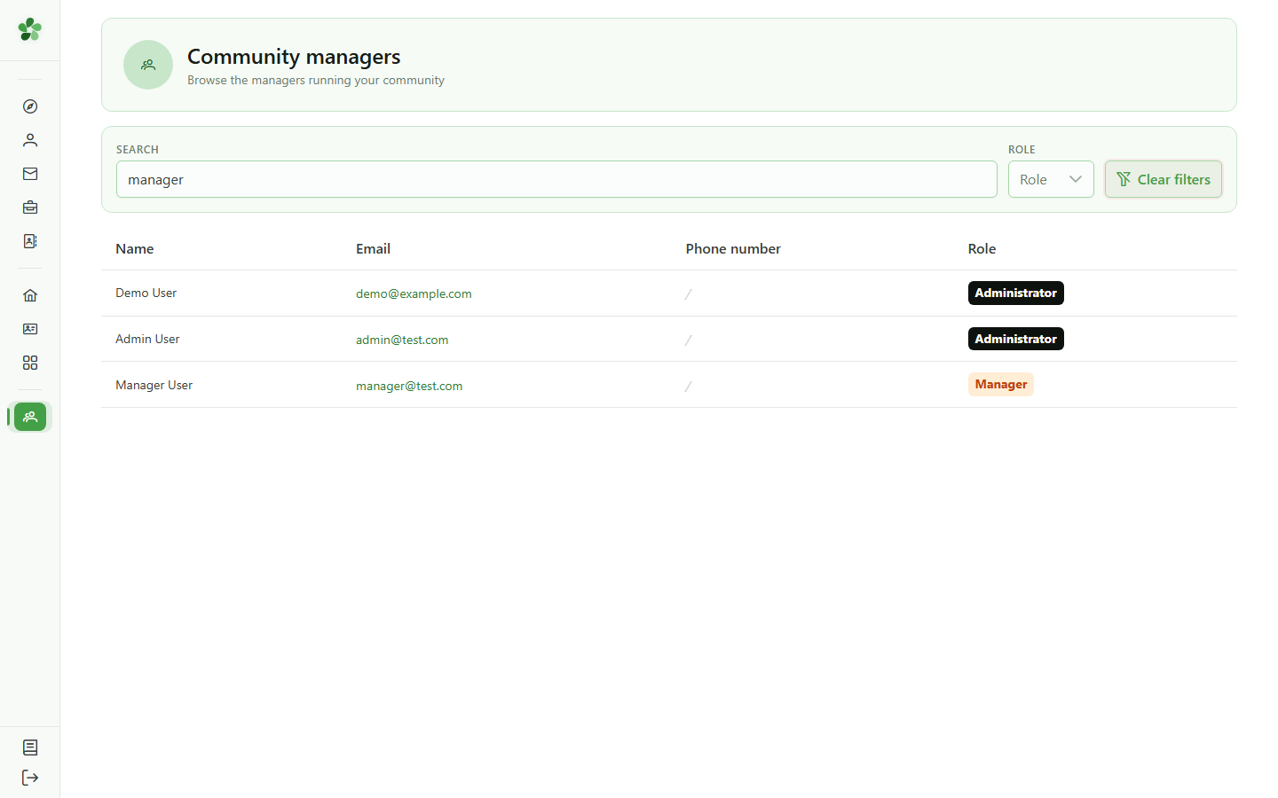Image resolution: width=1278 pixels, height=798 pixels.
Task: Open the manager@test.com email link
Action: (409, 386)
